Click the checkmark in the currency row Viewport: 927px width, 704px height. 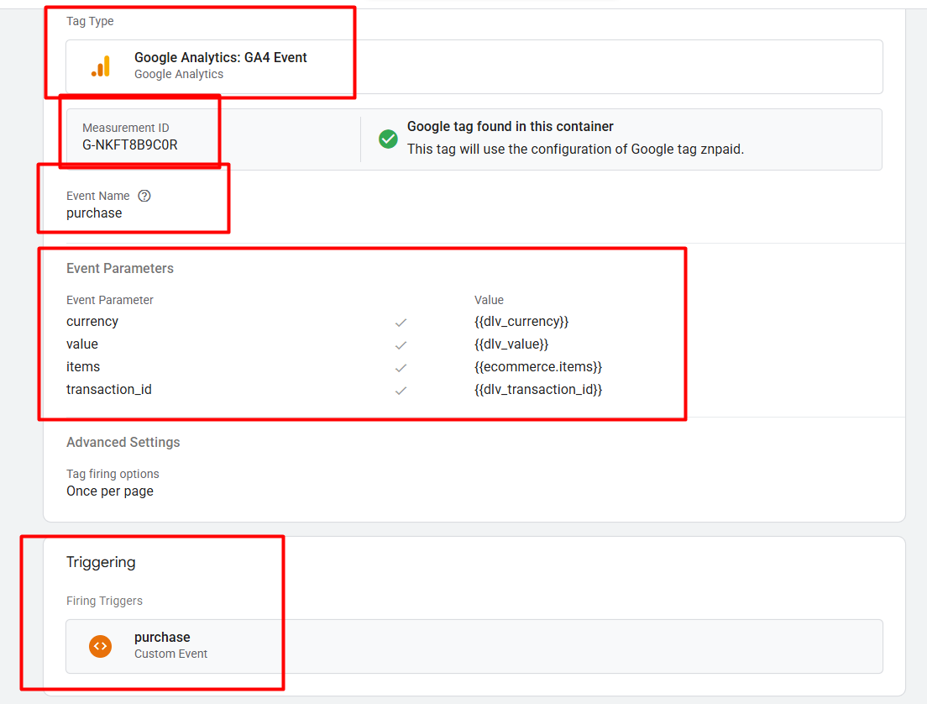[x=401, y=323]
